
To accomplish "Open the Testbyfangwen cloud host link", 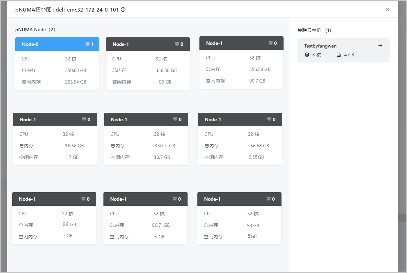I will (x=320, y=46).
